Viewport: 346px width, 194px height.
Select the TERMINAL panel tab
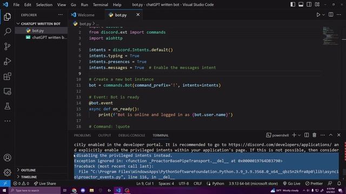tap(161, 135)
